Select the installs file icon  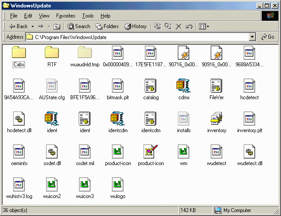pos(184,119)
